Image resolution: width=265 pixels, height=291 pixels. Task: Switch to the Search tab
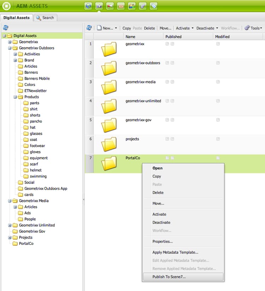46,18
